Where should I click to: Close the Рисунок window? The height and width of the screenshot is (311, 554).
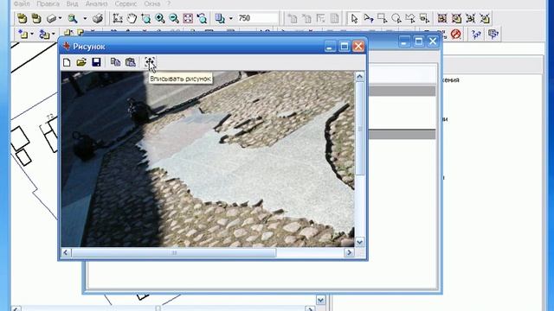point(358,46)
